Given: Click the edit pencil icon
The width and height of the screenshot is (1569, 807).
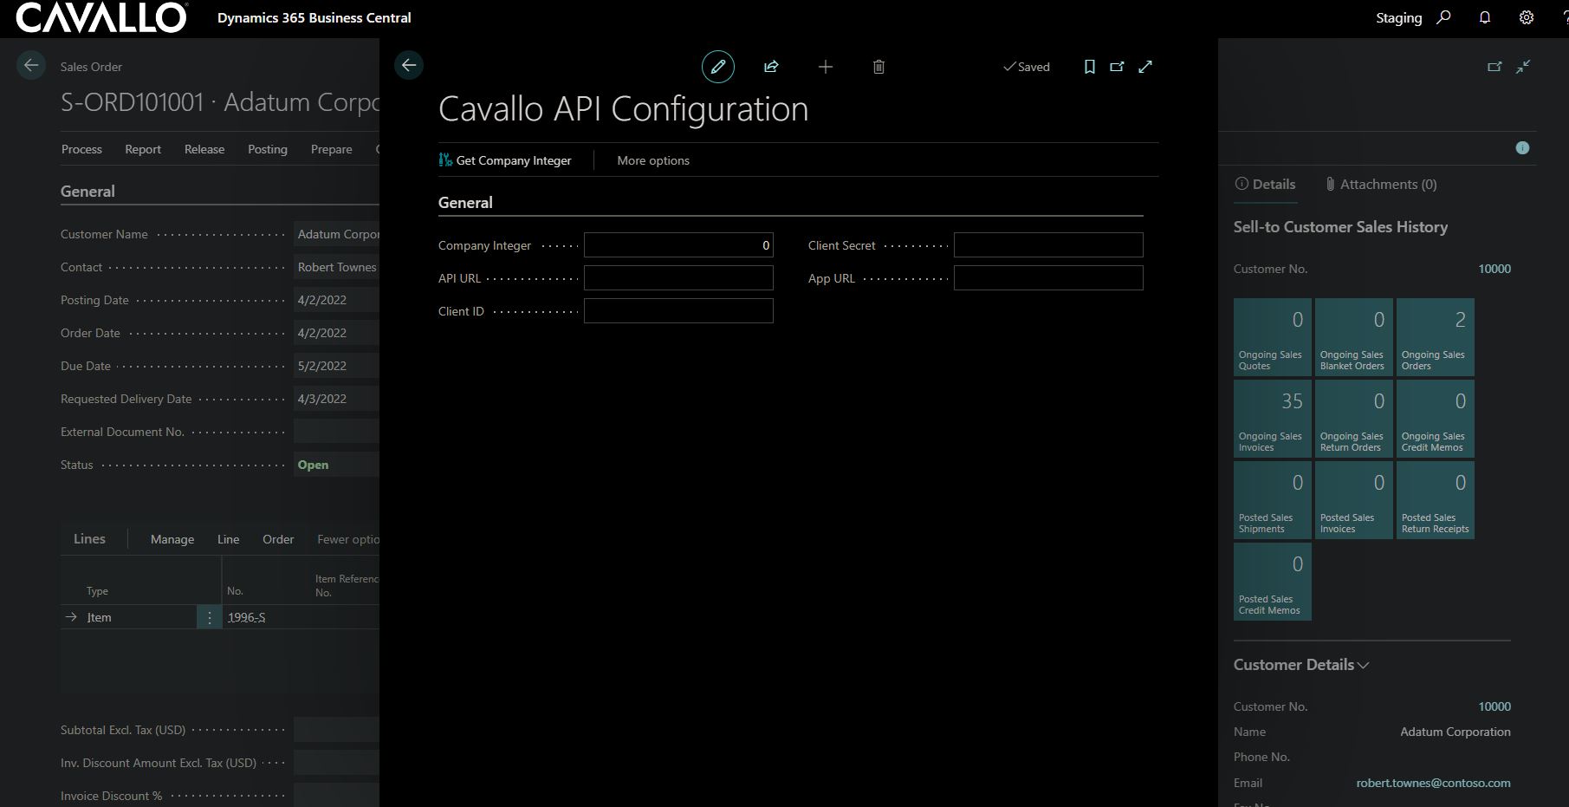Looking at the screenshot, I should [717, 67].
